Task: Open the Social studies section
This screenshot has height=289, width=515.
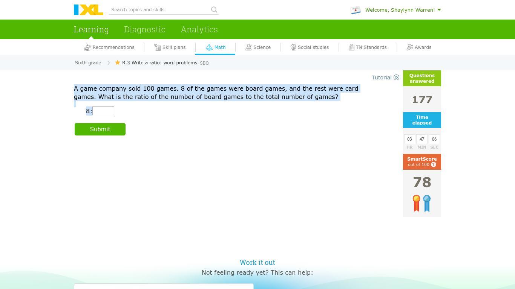Action: (x=310, y=47)
